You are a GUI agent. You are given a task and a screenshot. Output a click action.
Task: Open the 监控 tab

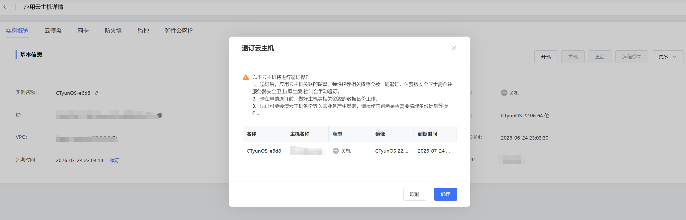pyautogui.click(x=143, y=31)
